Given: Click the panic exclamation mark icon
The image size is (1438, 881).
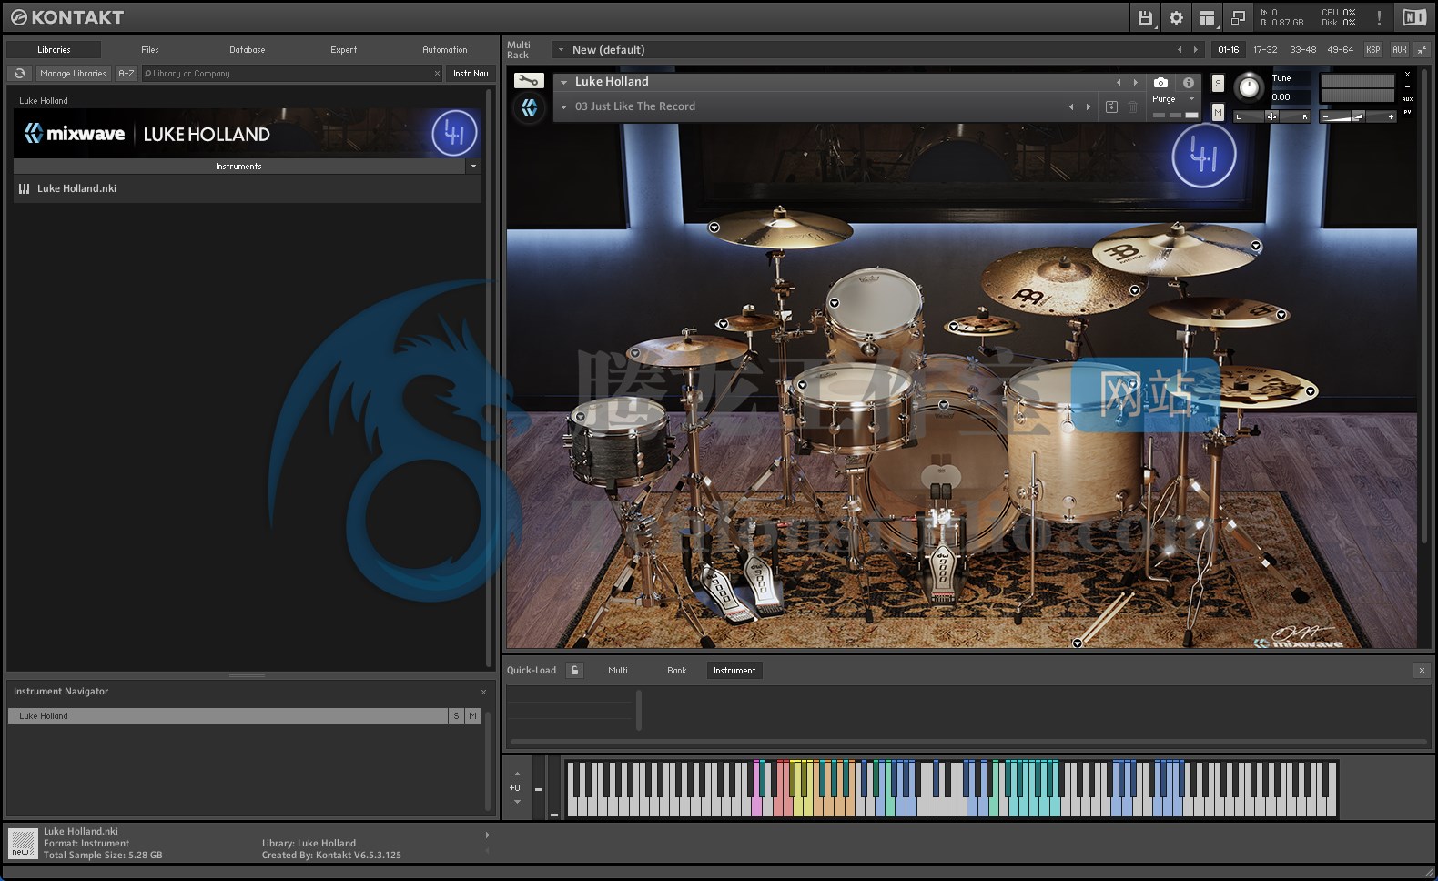Looking at the screenshot, I should tap(1379, 17).
